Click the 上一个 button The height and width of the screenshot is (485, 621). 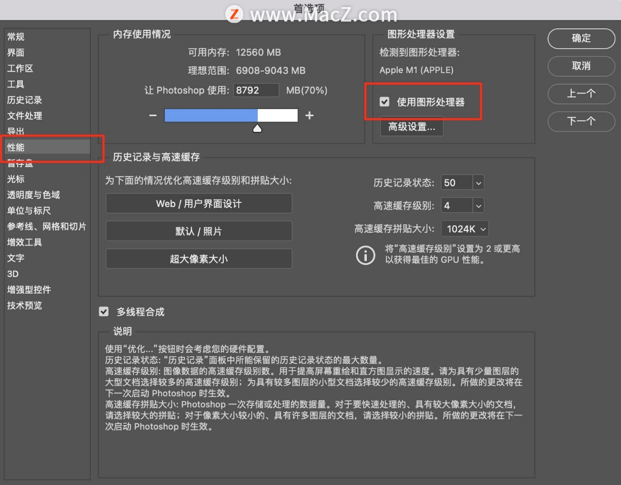581,94
